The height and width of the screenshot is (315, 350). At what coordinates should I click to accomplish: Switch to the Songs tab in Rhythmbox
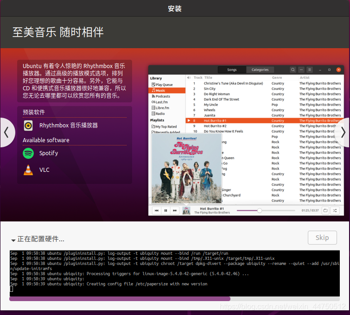coord(232,69)
